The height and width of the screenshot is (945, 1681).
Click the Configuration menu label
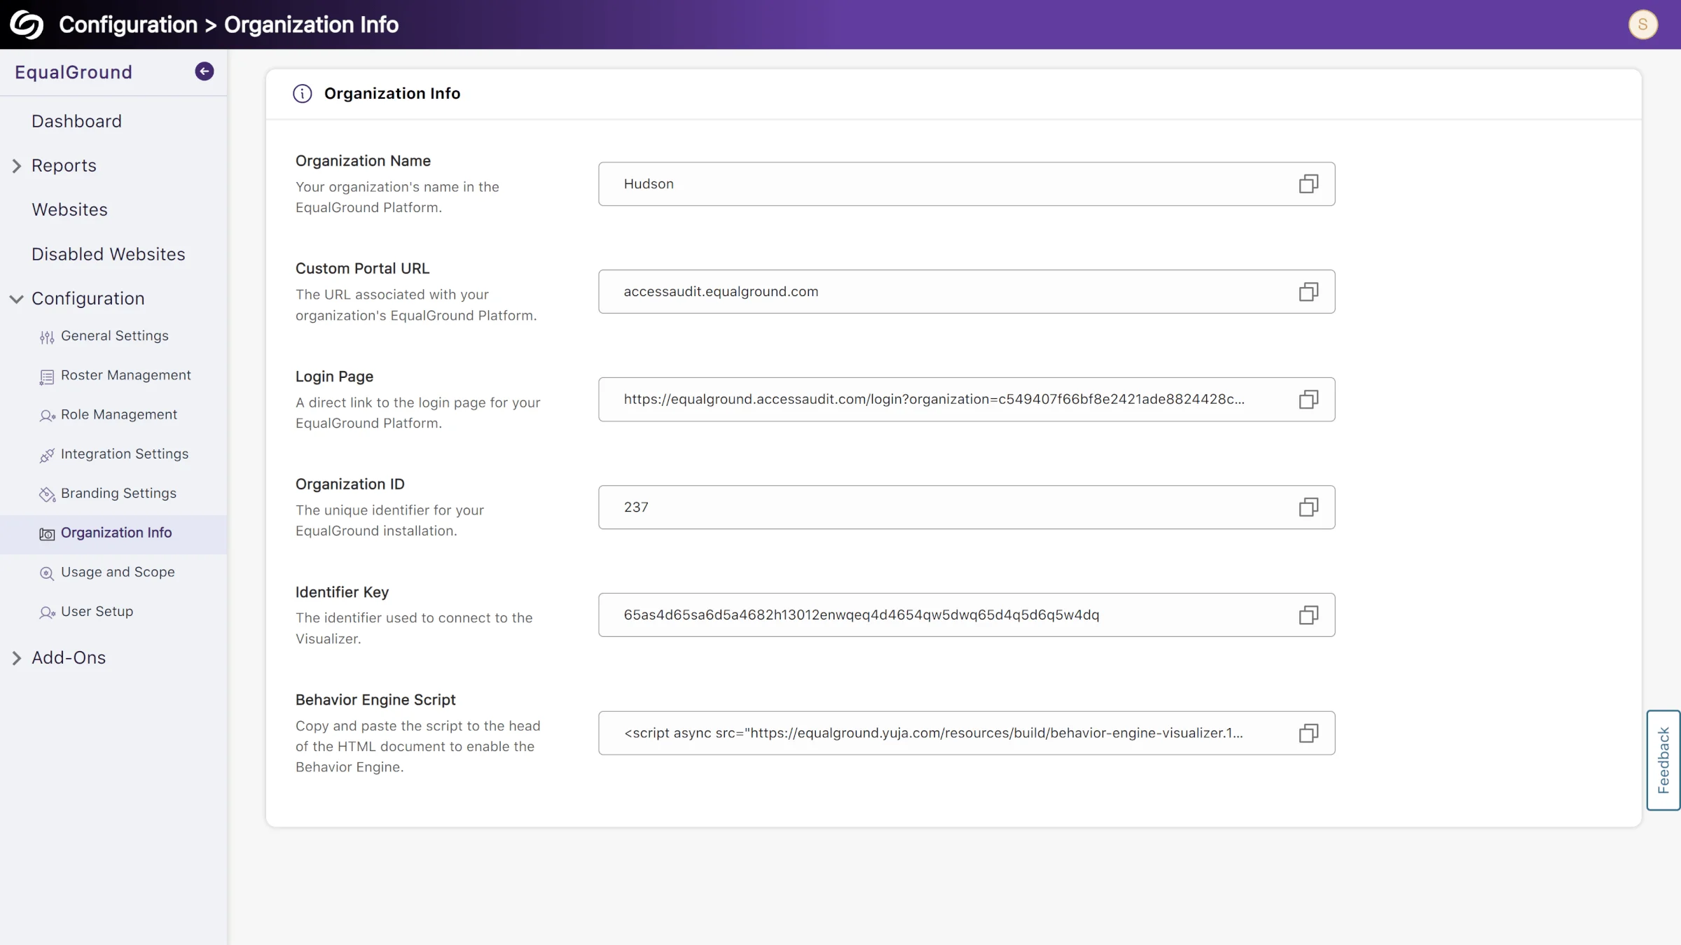[x=88, y=299]
